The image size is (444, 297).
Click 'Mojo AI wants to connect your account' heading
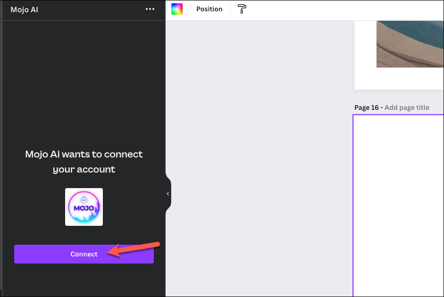tap(84, 162)
